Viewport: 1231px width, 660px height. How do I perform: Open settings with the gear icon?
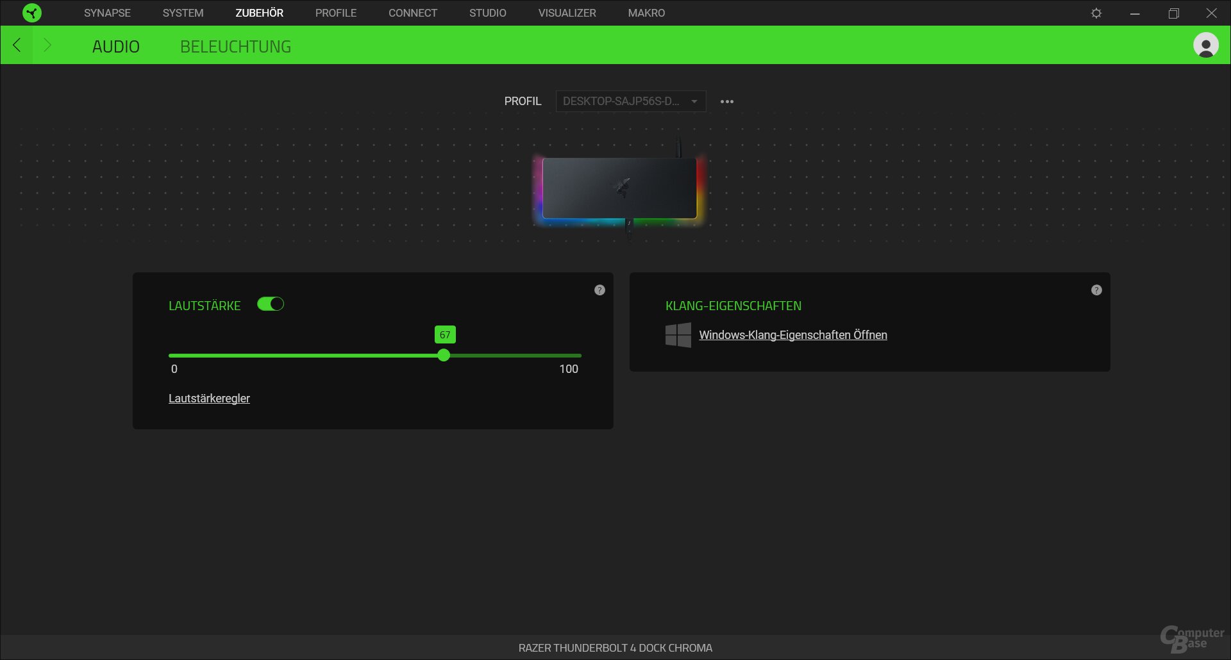(1096, 13)
